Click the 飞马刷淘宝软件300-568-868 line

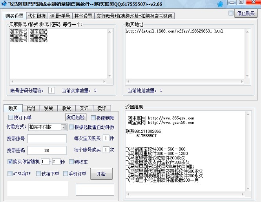(155, 149)
